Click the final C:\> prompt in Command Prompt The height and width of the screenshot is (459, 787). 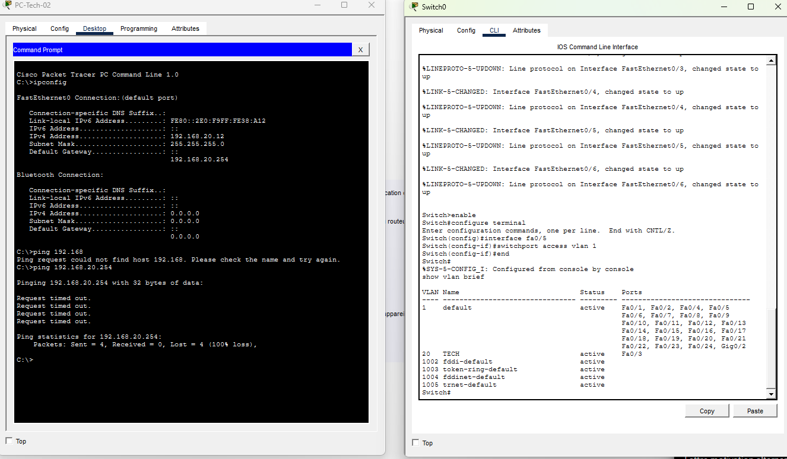25,360
